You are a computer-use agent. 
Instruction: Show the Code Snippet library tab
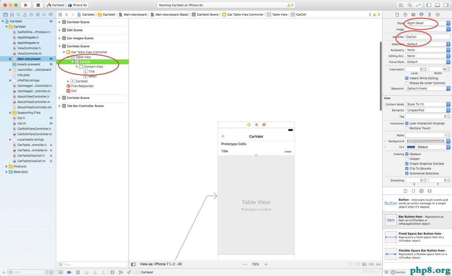tap(413, 191)
